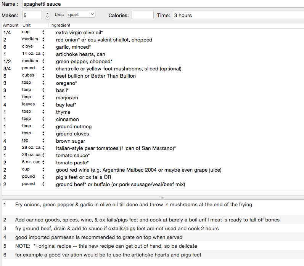Select ingredient 'cinnamon'
The height and width of the screenshot is (266, 304).
tap(67, 119)
